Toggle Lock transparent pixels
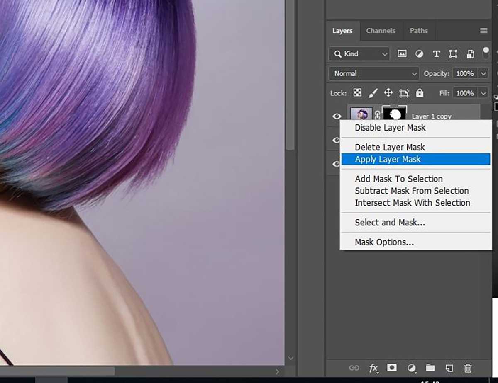The image size is (498, 383). [x=357, y=93]
